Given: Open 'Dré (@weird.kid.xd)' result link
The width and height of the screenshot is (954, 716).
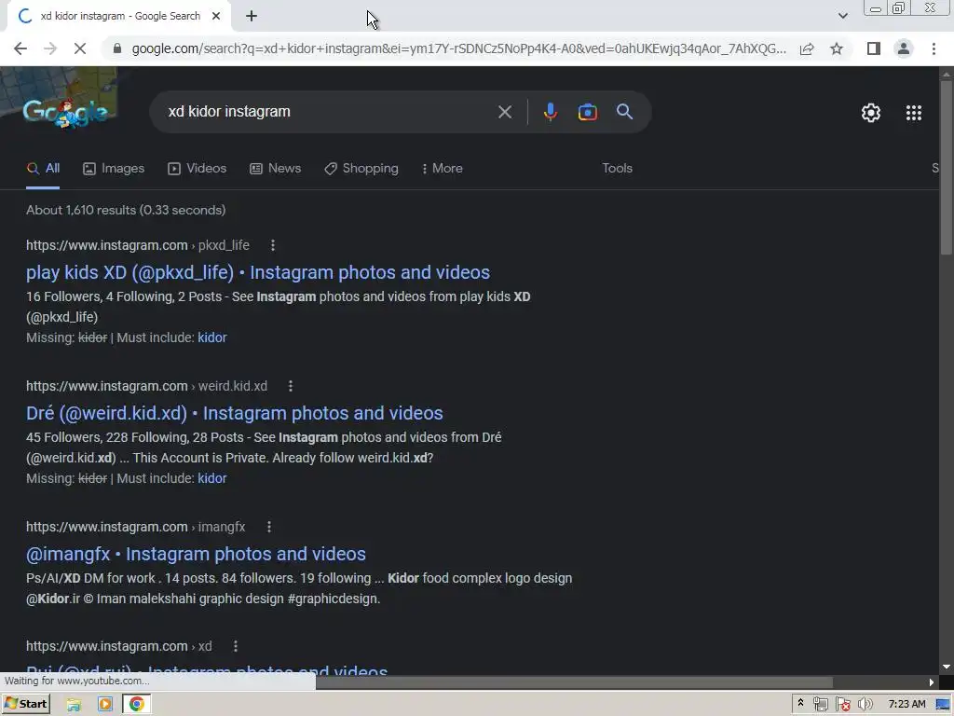Looking at the screenshot, I should click(x=234, y=413).
